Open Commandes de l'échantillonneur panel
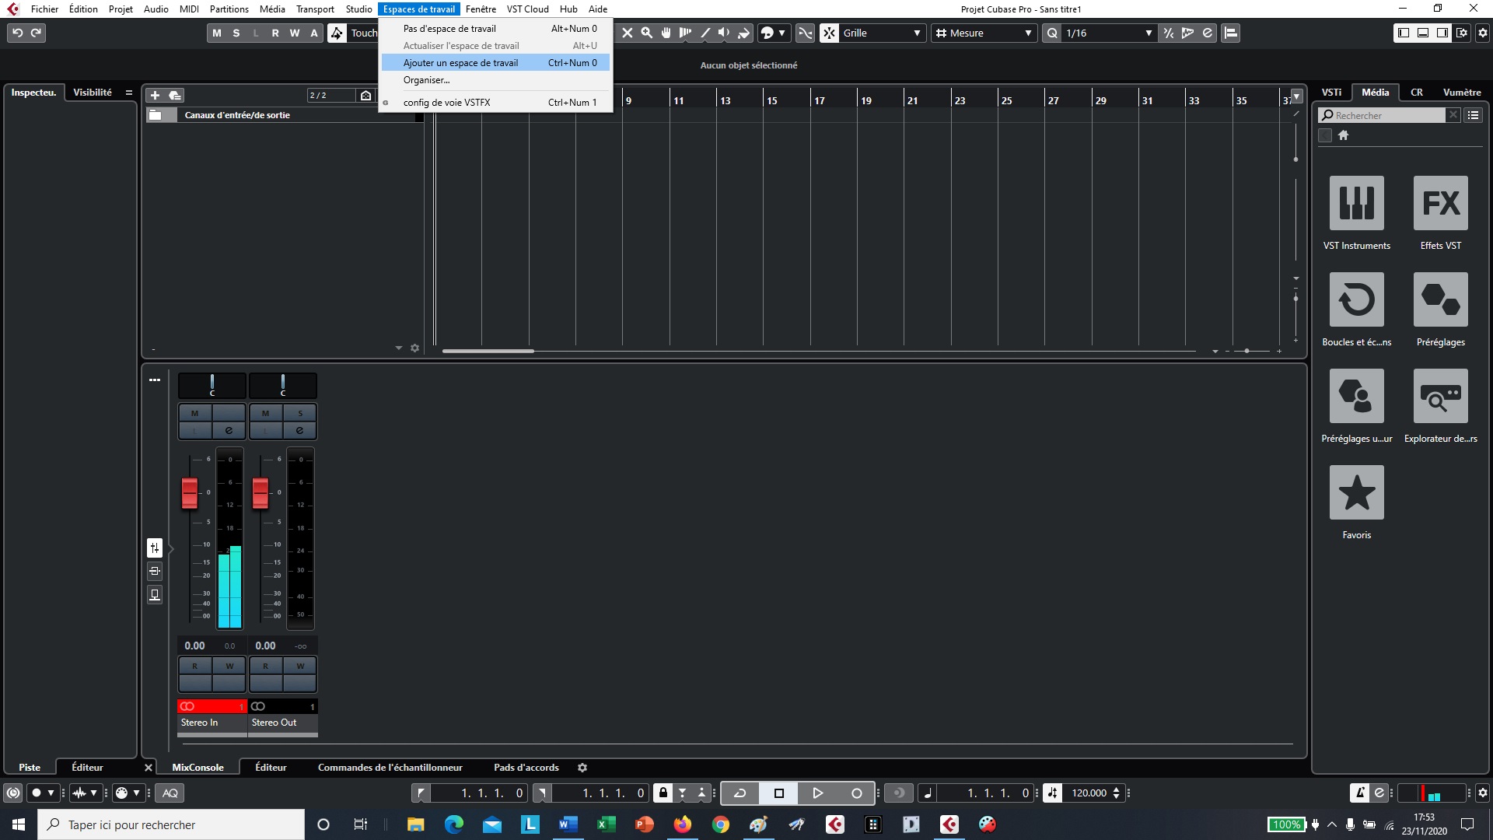Image resolution: width=1493 pixels, height=840 pixels. (x=390, y=767)
